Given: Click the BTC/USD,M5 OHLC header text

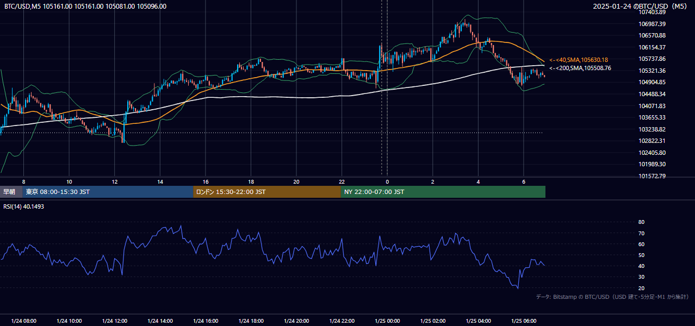Looking at the screenshot, I should pos(85,7).
